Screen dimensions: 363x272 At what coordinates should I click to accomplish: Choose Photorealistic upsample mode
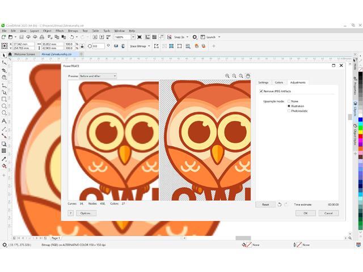289,110
